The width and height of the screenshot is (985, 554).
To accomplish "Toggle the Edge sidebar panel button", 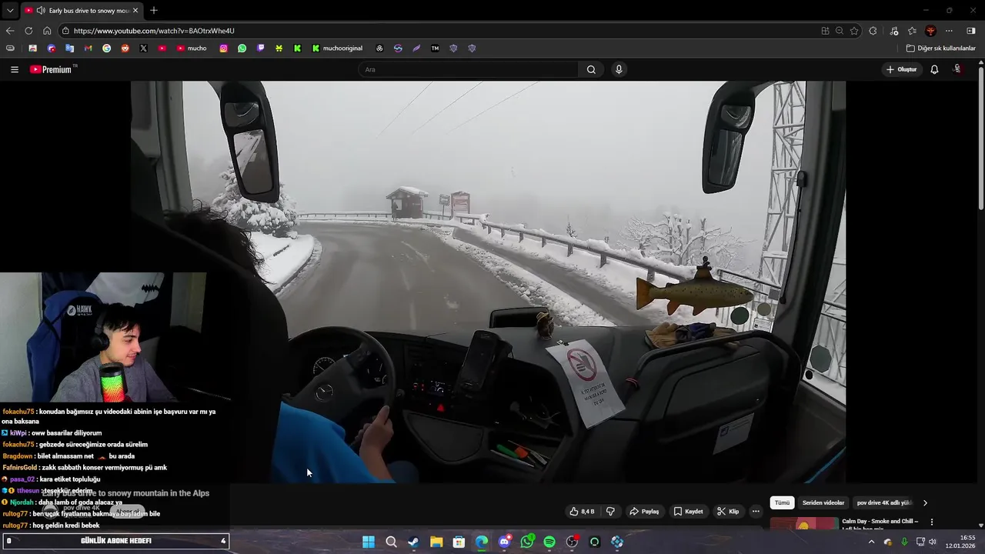I will 970,31.
